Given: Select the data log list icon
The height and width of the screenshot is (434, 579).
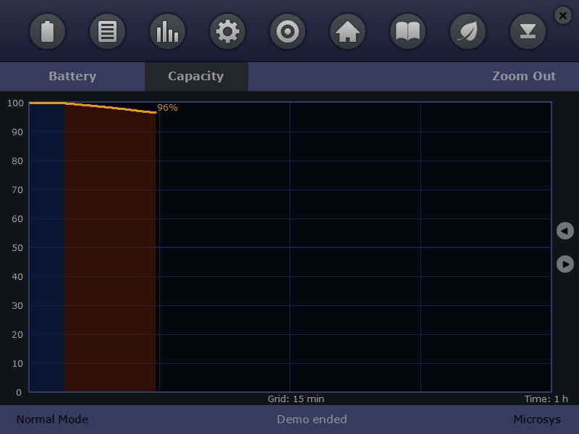Looking at the screenshot, I should coord(108,31).
